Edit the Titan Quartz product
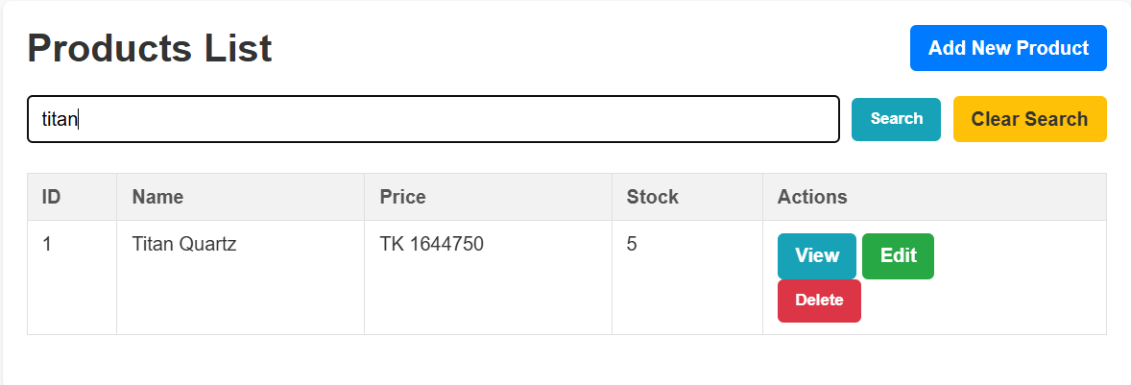This screenshot has height=385, width=1131. pos(898,255)
